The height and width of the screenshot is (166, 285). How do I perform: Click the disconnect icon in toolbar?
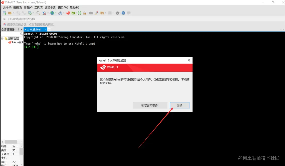24,13
